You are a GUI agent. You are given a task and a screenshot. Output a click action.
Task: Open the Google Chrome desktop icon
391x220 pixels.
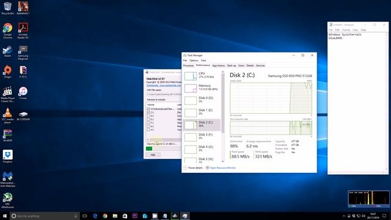point(7,31)
